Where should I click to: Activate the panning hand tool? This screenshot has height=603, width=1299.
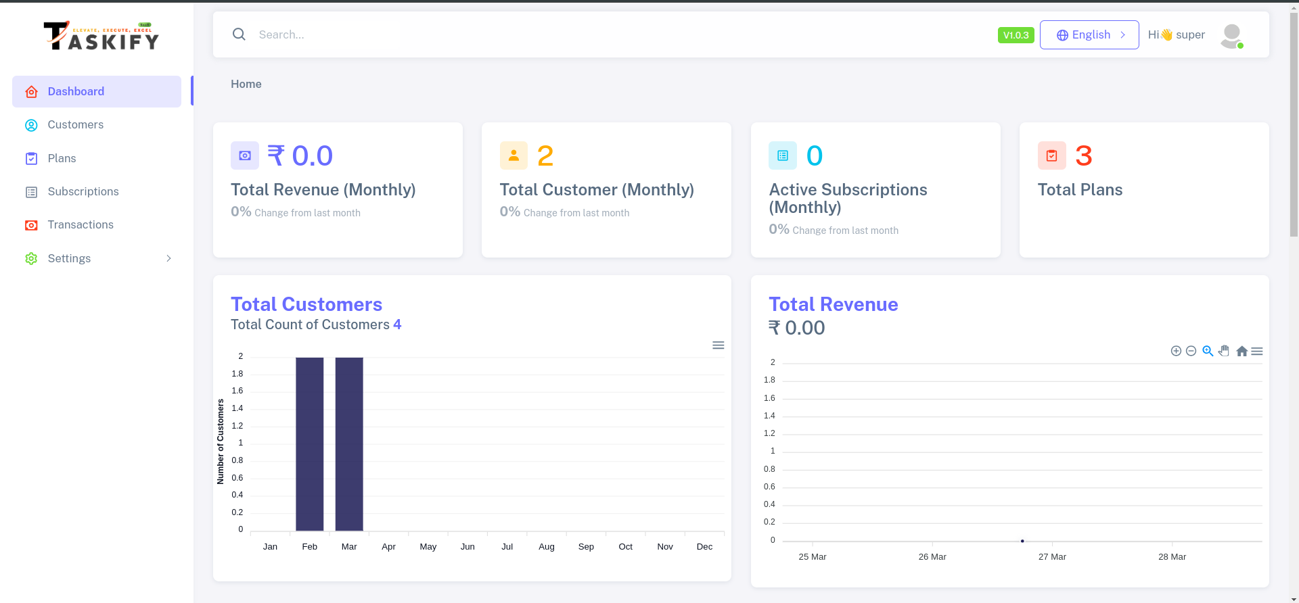[x=1224, y=351]
